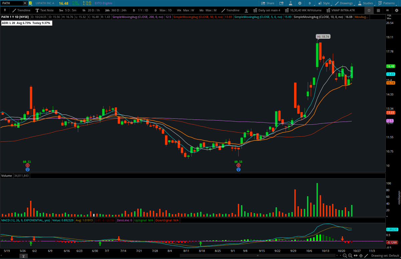Click the $0.11 earnings marker icon
Image resolution: width=401 pixels, height=259 pixels.
tap(27, 165)
